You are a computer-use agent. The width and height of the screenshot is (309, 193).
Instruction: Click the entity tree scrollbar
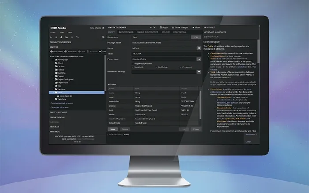105,73
